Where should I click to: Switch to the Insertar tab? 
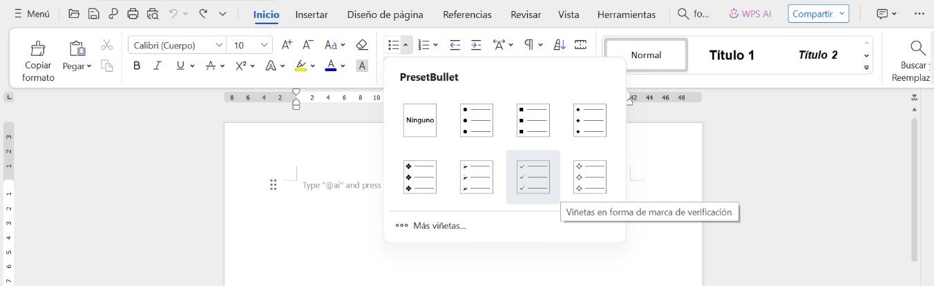point(312,14)
